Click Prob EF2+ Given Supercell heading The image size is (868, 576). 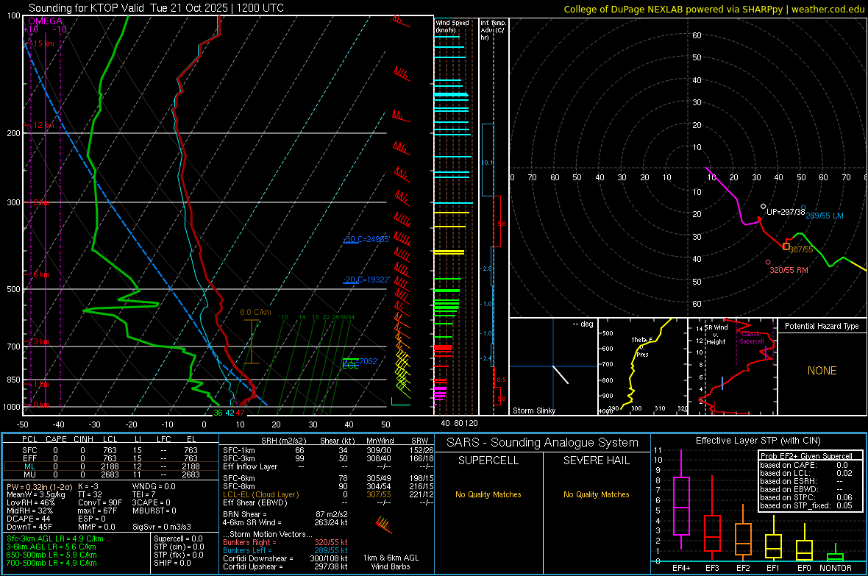806,456
